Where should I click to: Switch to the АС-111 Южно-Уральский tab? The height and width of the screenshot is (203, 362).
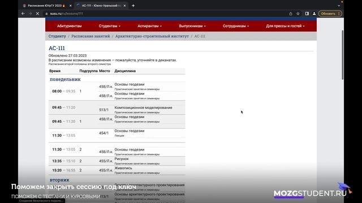point(101,6)
